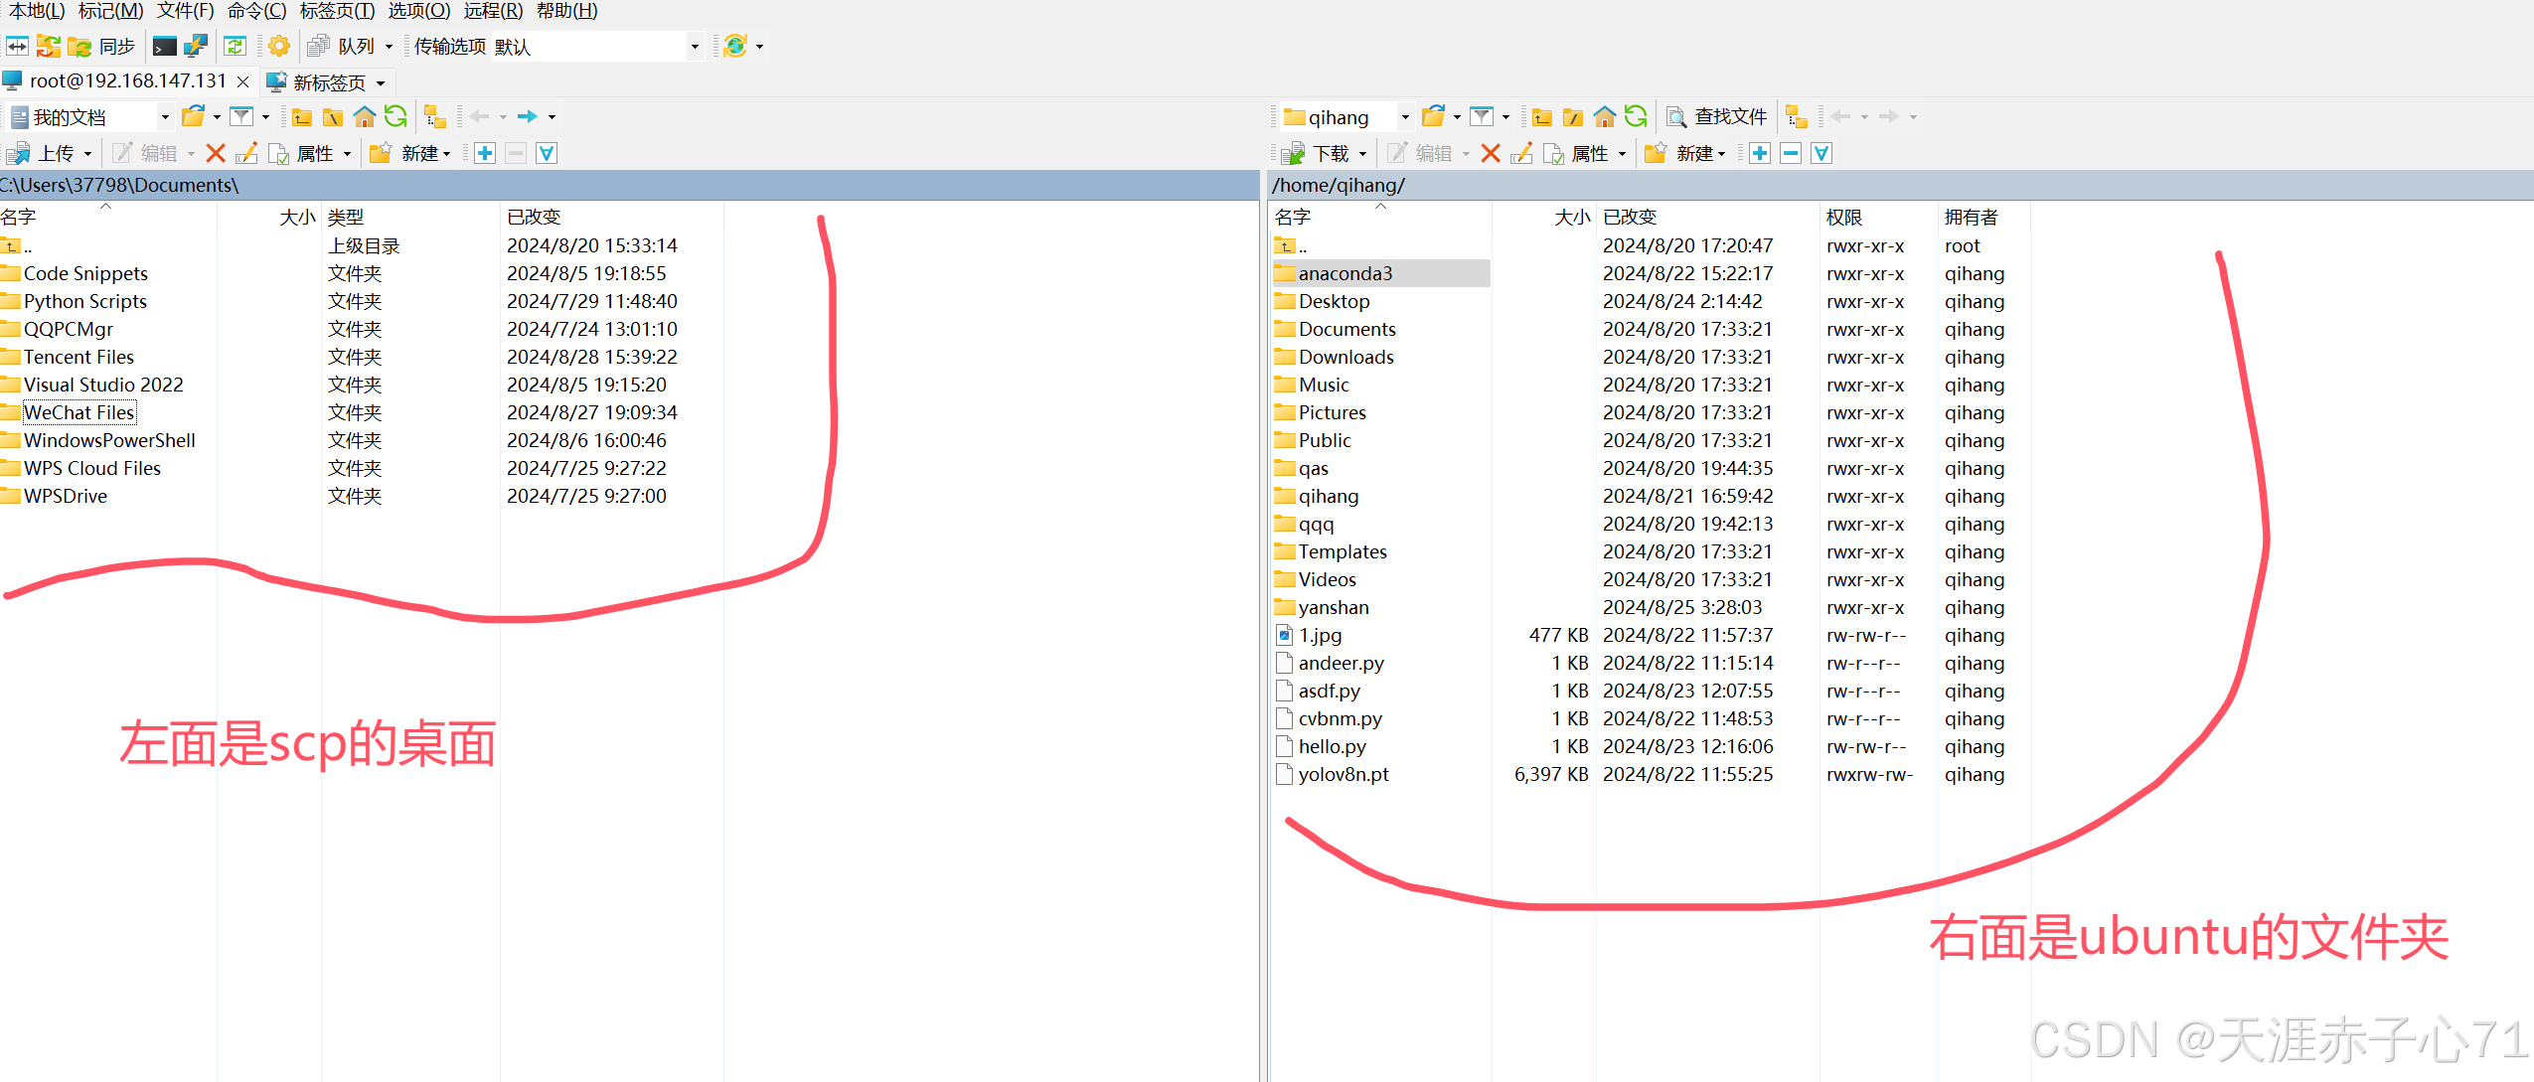This screenshot has height=1082, width=2534.
Task: Open the 命令(C) menu
Action: (x=256, y=11)
